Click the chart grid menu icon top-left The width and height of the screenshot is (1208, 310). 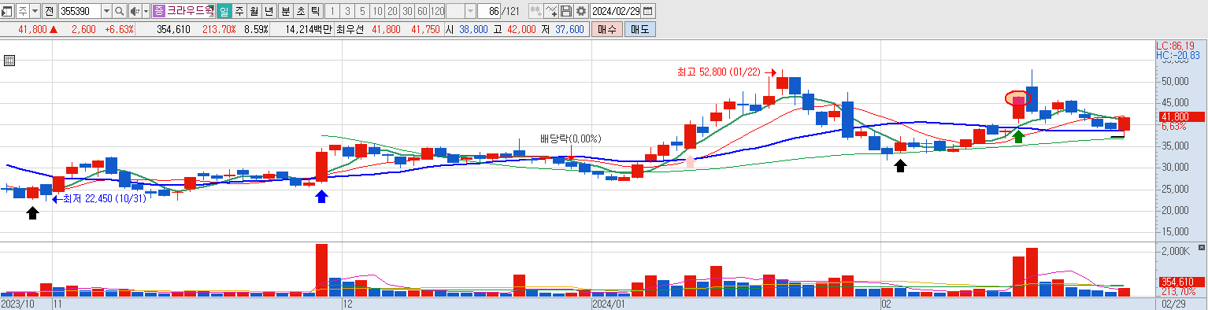pyautogui.click(x=9, y=61)
